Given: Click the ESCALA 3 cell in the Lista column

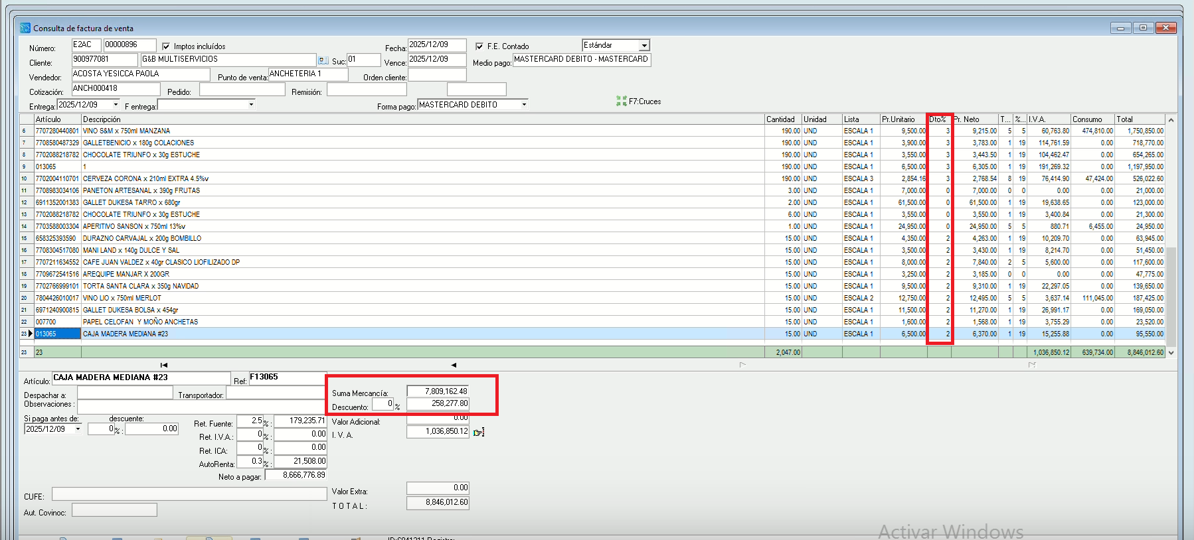Looking at the screenshot, I should point(861,178).
